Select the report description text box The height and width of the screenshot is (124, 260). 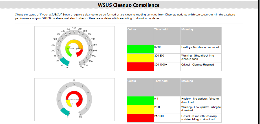(x=129, y=18)
